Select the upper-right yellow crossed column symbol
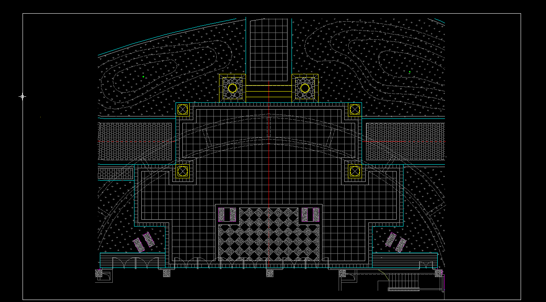Image resolution: width=546 pixels, height=302 pixels. tap(355, 109)
